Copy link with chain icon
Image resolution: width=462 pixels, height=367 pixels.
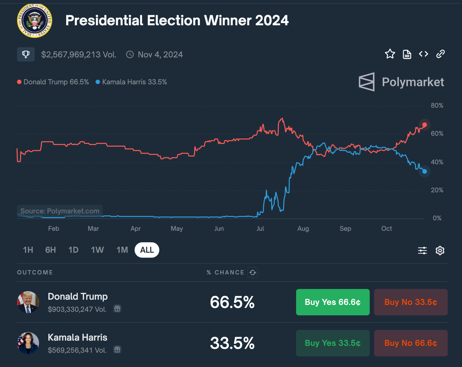click(440, 54)
